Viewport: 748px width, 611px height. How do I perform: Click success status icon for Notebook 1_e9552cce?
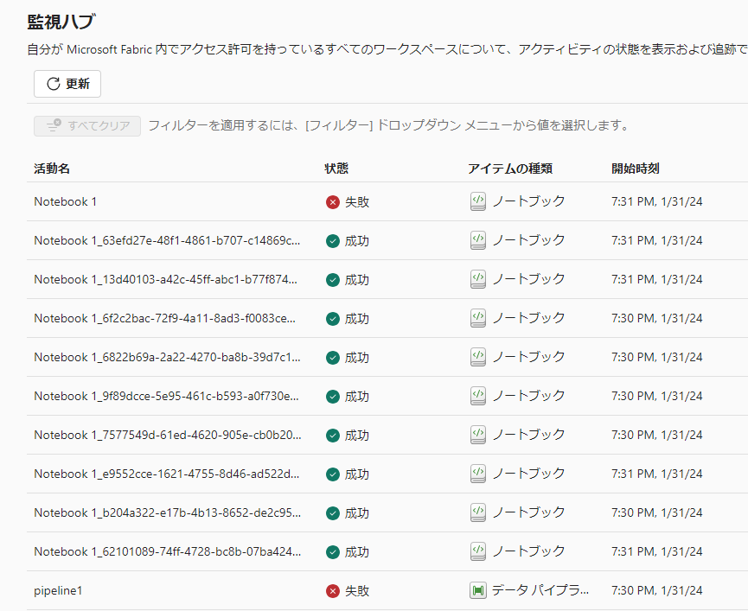click(x=333, y=474)
